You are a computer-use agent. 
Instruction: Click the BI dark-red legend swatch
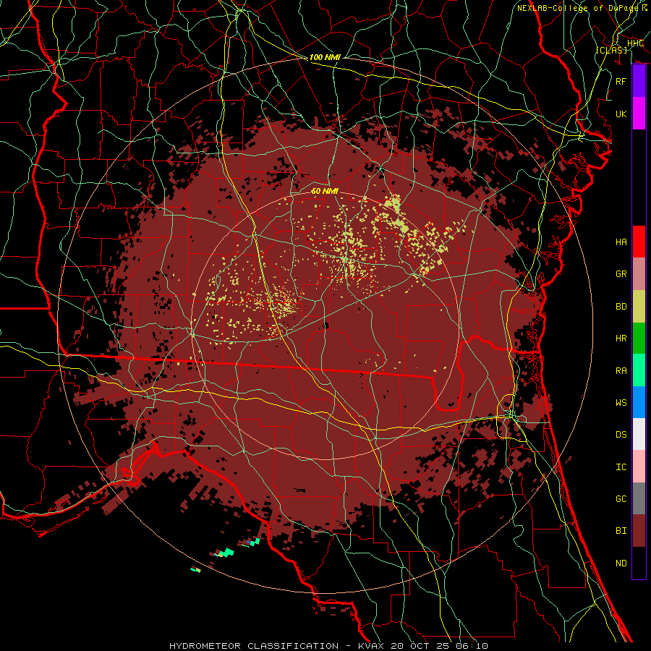tap(639, 531)
